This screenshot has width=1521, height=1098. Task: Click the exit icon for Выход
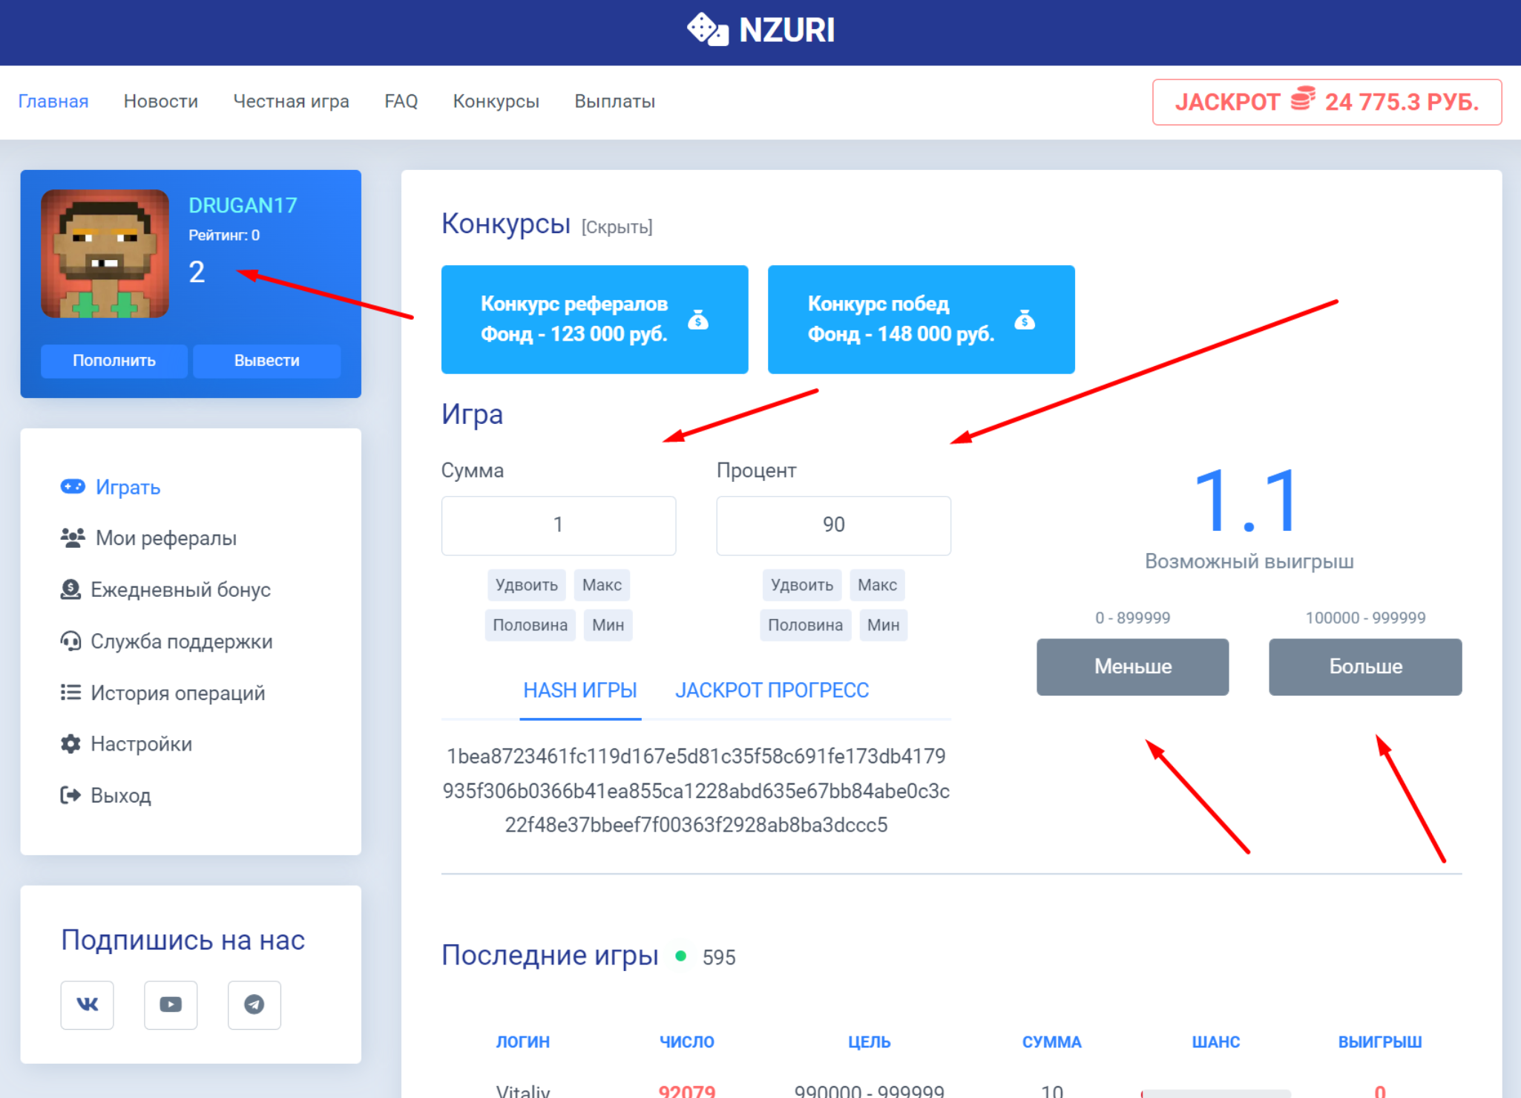tap(70, 795)
